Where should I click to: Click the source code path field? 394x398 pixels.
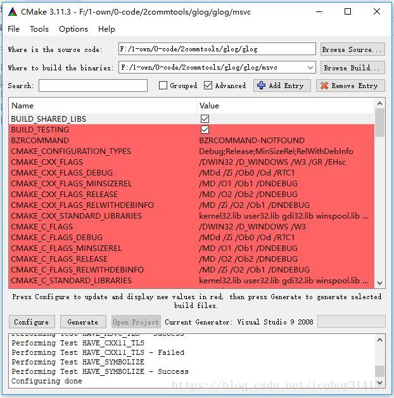217,49
